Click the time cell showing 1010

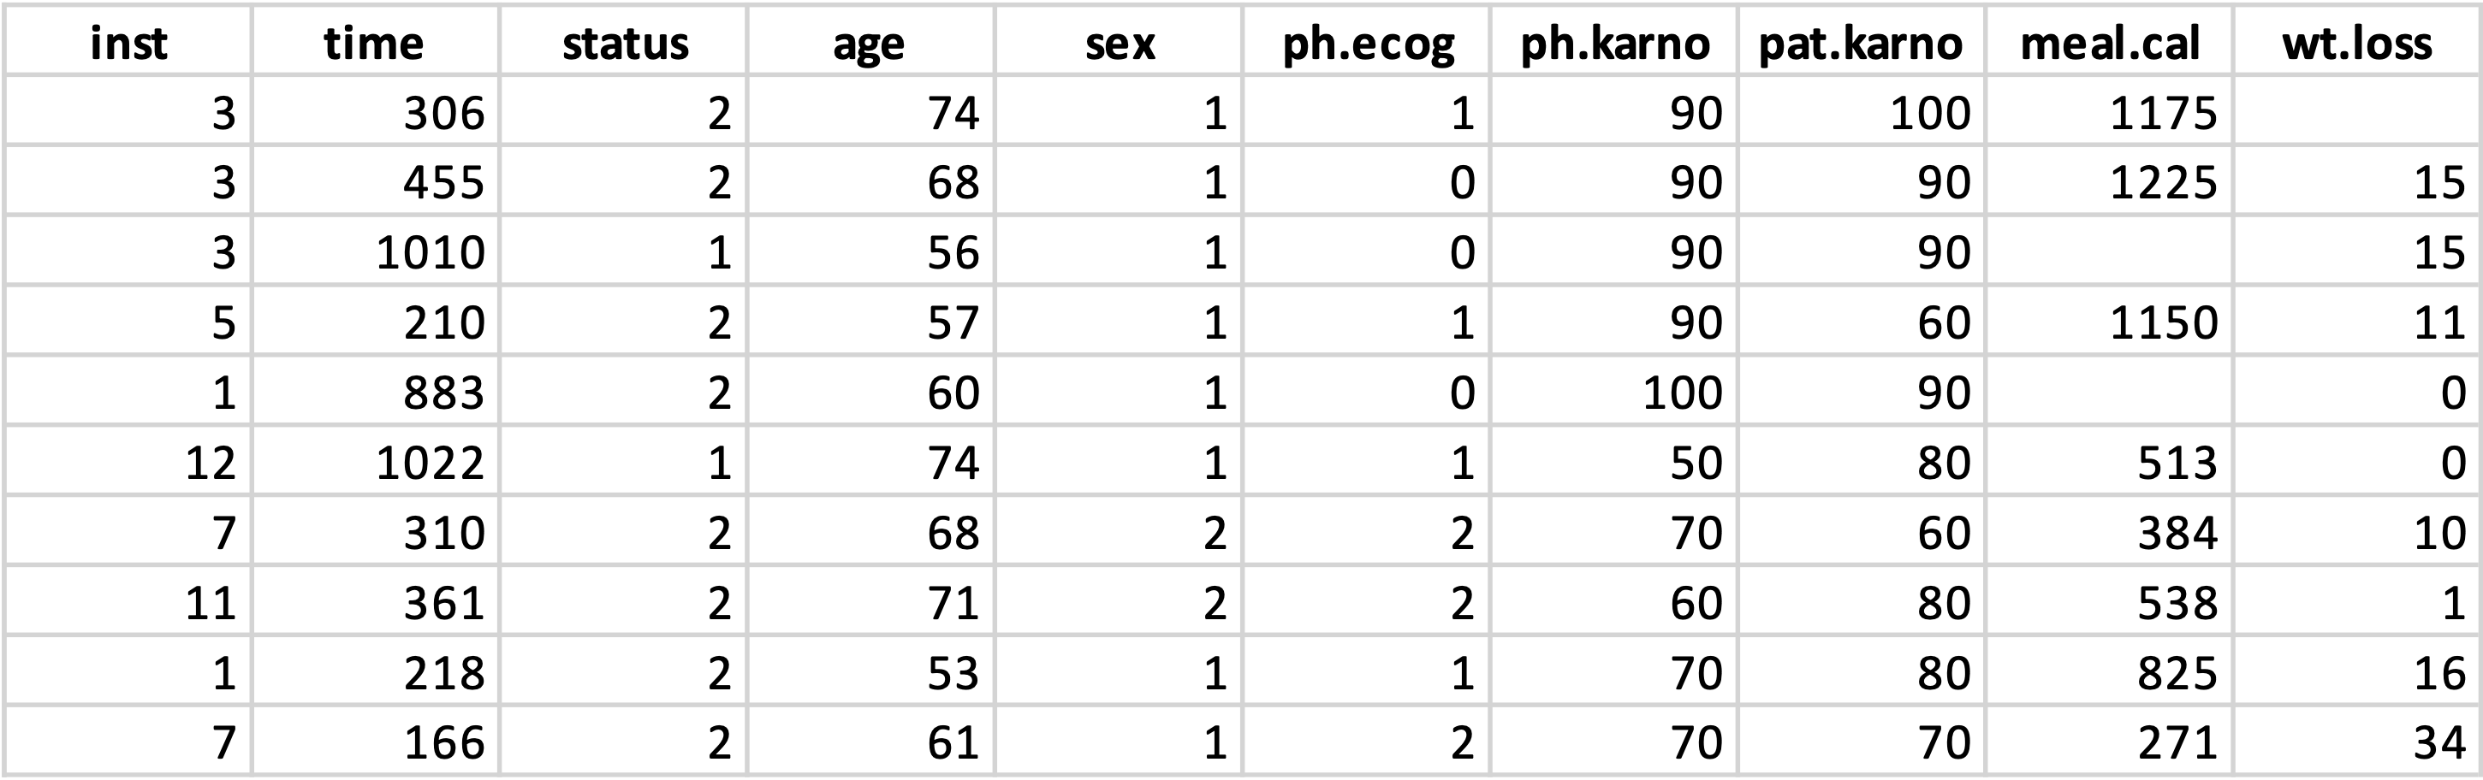(x=376, y=251)
